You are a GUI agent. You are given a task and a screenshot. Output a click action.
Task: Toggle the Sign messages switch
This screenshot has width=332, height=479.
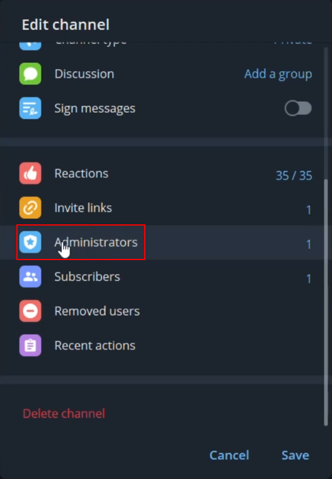pyautogui.click(x=298, y=108)
